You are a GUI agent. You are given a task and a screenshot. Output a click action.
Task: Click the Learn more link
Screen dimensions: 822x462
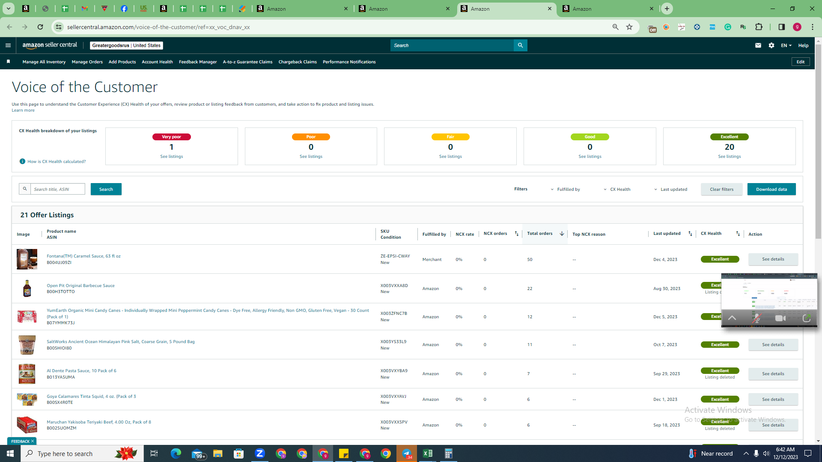tap(23, 110)
